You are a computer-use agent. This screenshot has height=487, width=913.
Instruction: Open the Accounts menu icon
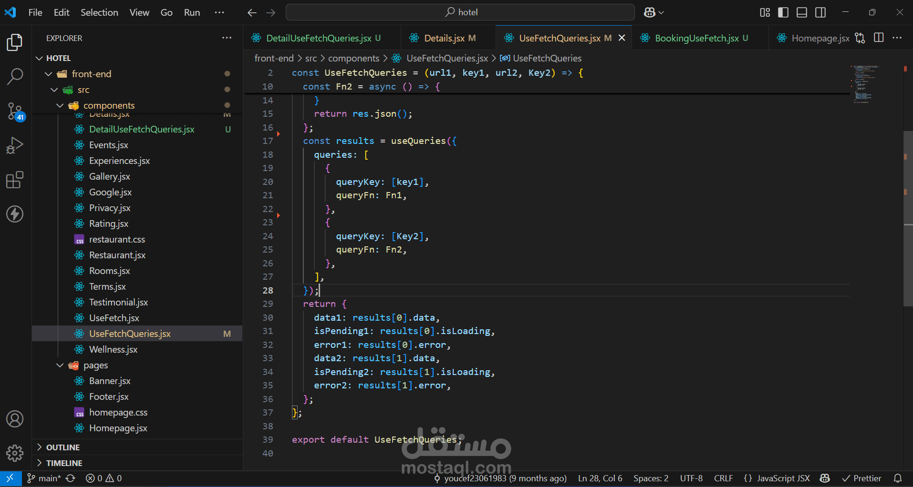point(15,419)
